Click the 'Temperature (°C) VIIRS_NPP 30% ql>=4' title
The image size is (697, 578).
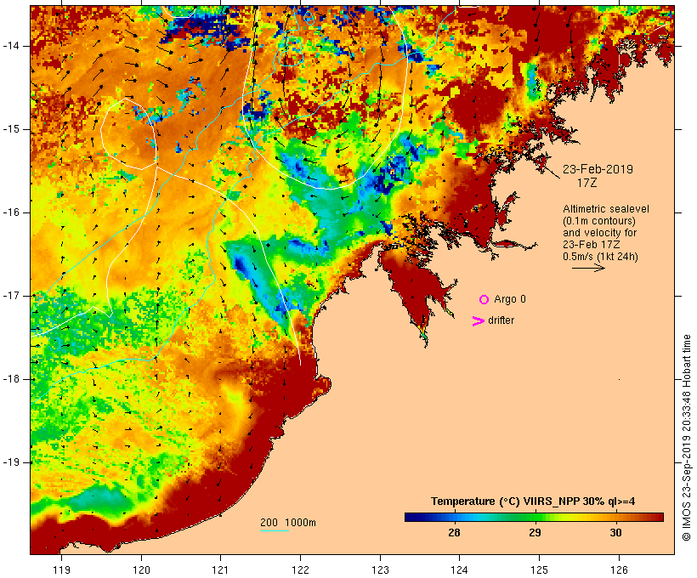[533, 501]
